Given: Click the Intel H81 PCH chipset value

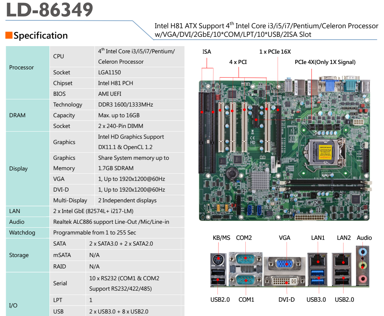Looking at the screenshot, I should tap(115, 83).
